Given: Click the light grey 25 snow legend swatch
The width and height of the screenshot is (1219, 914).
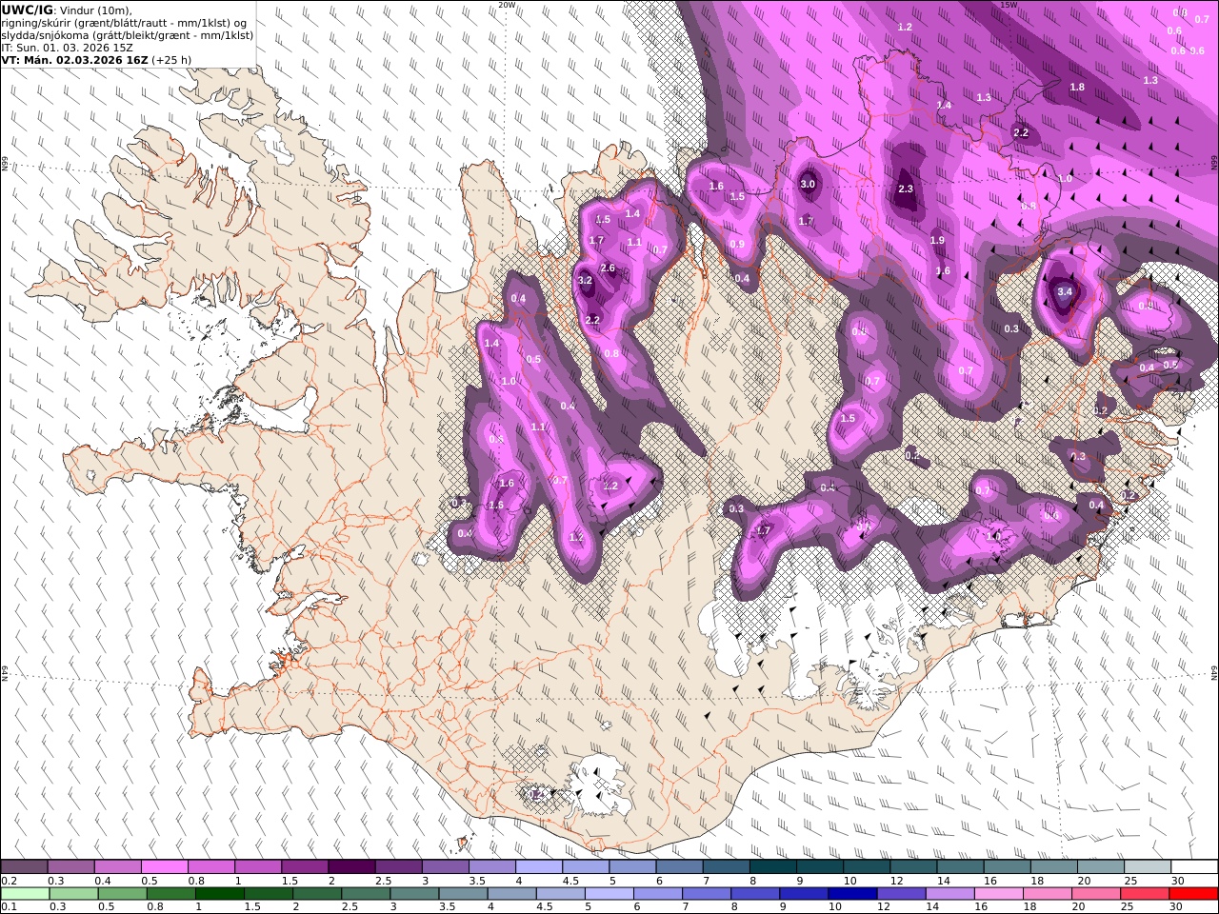Looking at the screenshot, I should coord(1147,867).
